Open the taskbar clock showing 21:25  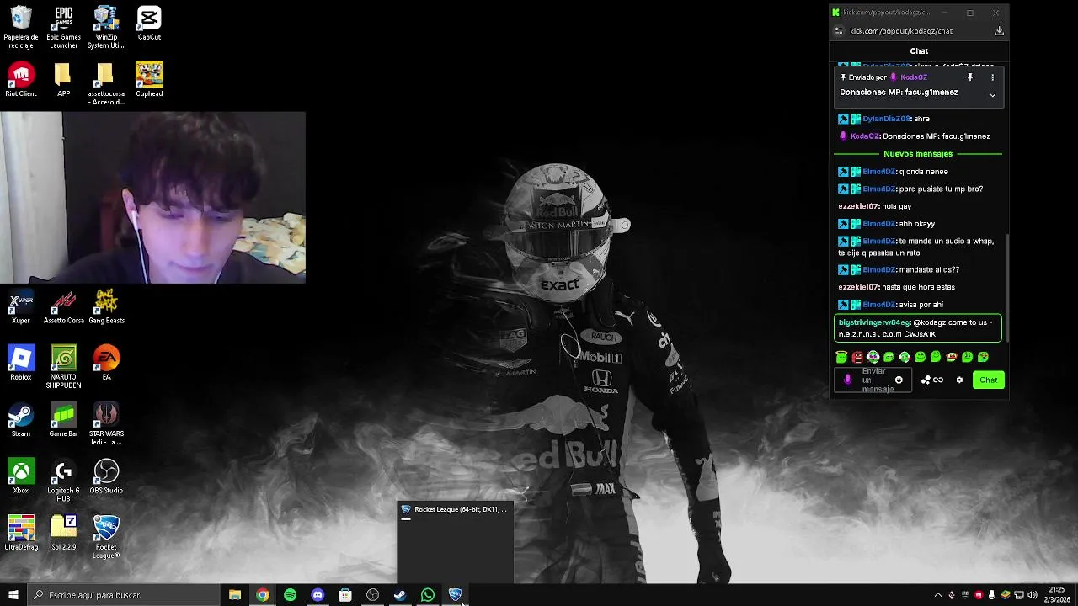[x=1057, y=595]
